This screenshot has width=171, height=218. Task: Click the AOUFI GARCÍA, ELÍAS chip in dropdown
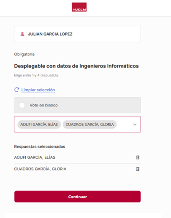39,125
